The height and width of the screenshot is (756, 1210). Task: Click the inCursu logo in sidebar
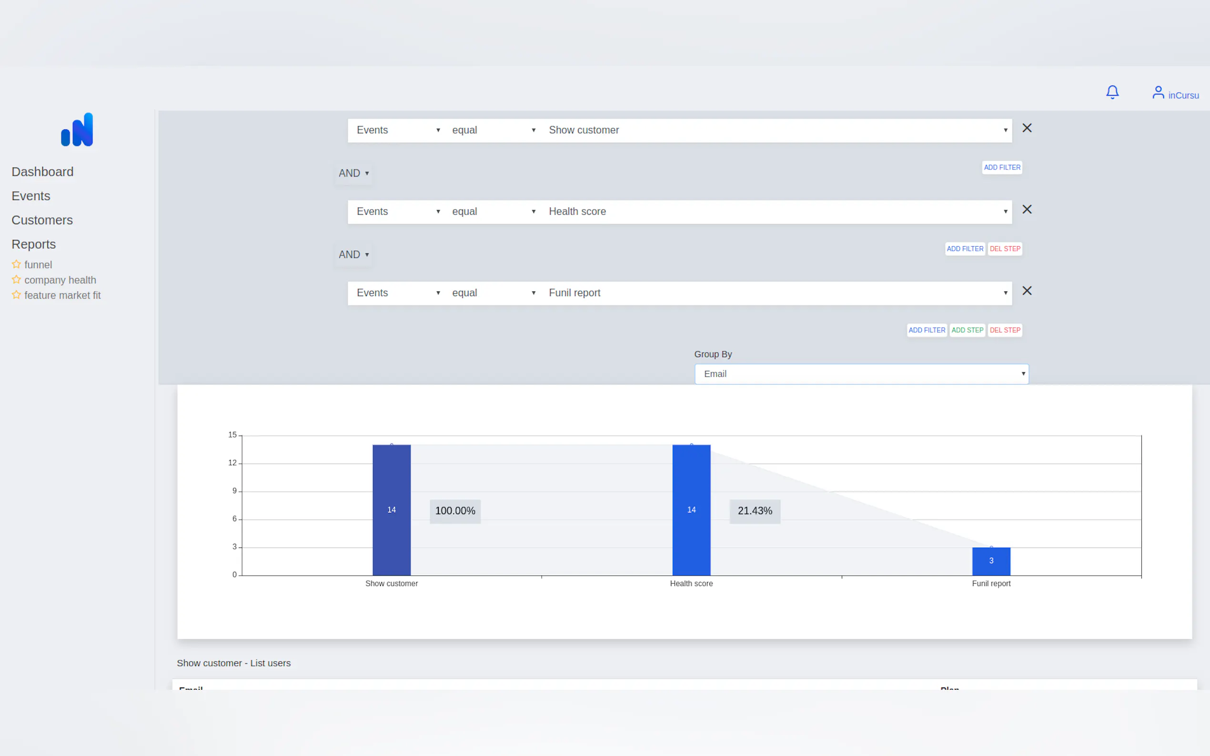[77, 130]
